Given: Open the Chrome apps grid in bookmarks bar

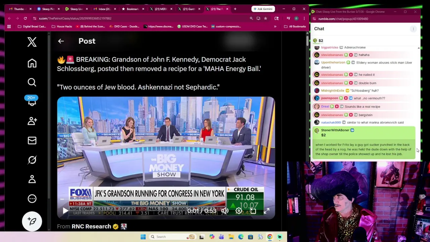Looking at the screenshot, I should click(9, 27).
